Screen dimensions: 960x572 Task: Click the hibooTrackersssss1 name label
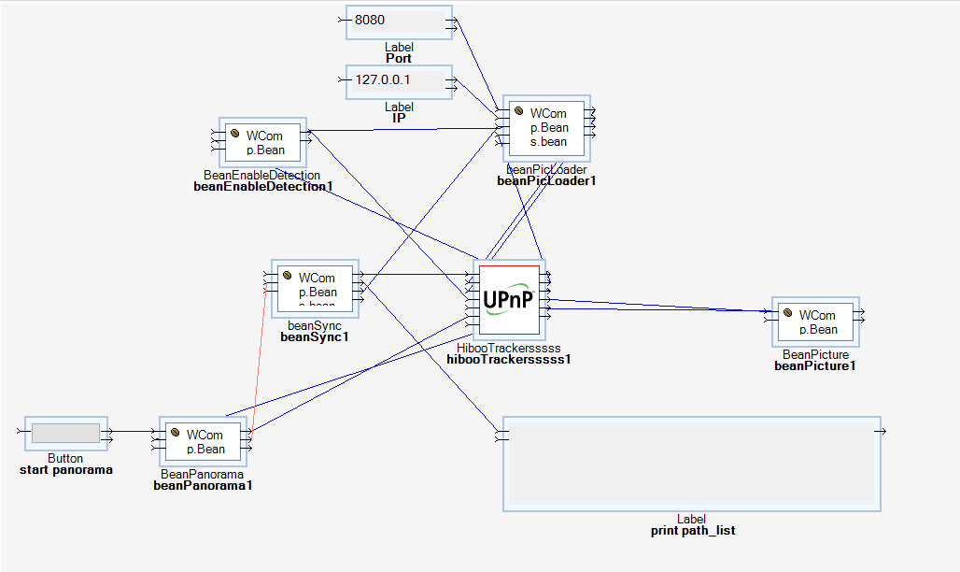point(508,359)
